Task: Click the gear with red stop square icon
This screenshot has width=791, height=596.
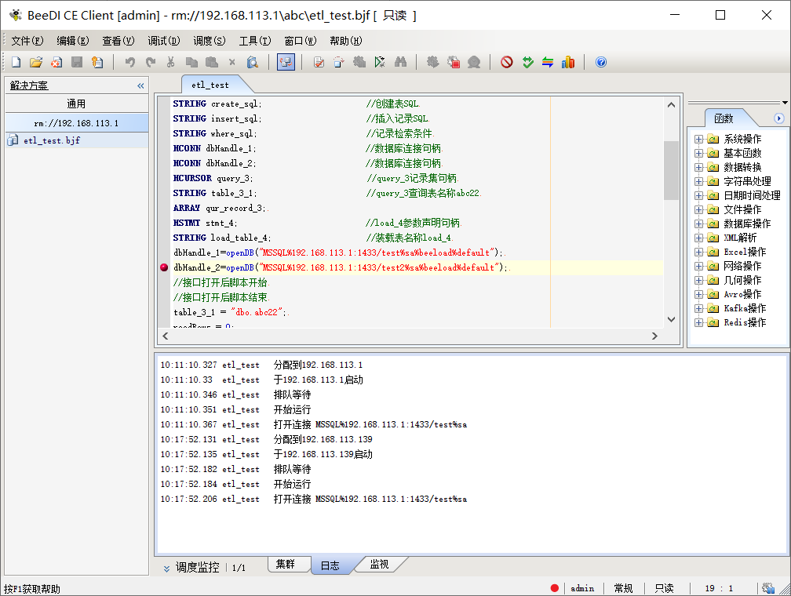Action: (454, 62)
